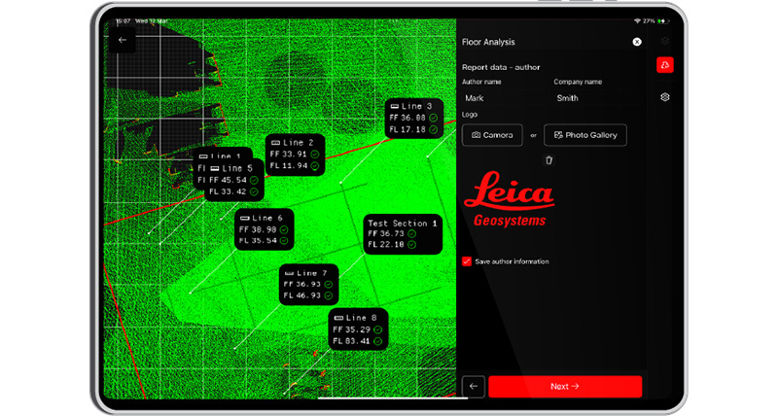Image resolution: width=778 pixels, height=416 pixels.
Task: Tap the battery indicator in status bar
Action: (663, 20)
